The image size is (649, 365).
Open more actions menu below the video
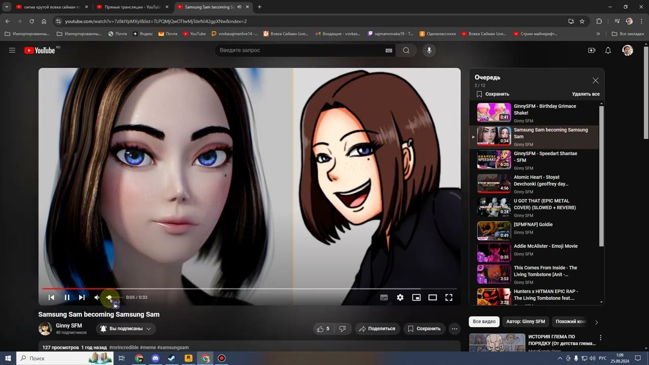tap(455, 328)
